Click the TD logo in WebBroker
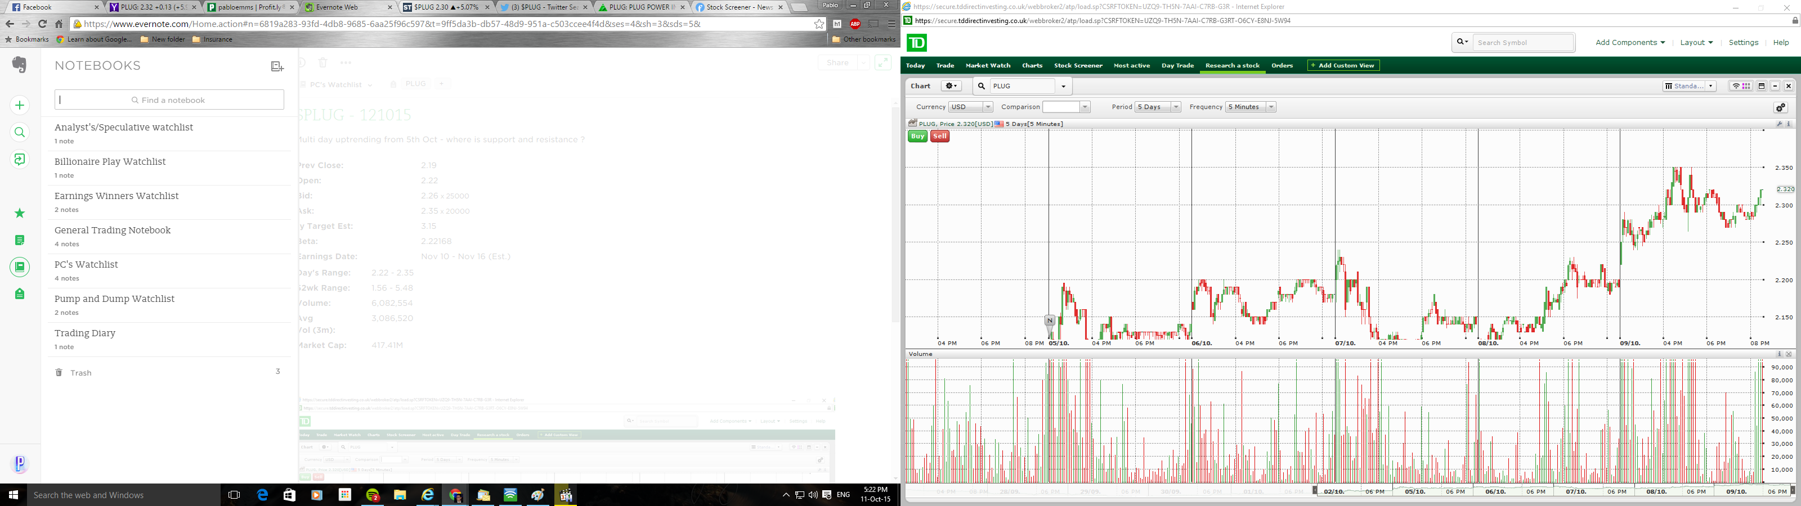 tap(917, 43)
